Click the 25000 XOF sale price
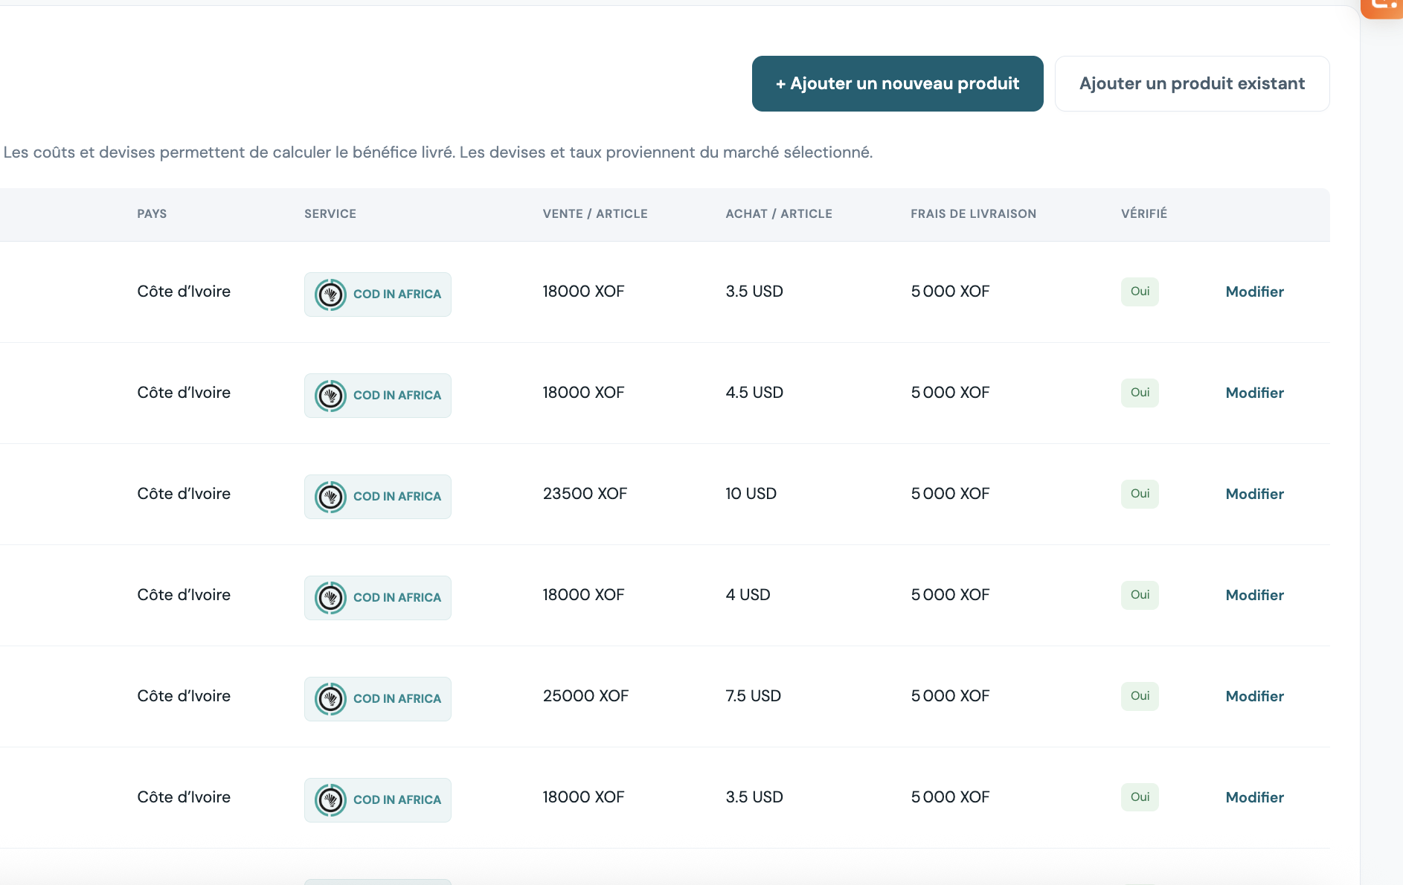Screen dimensions: 1403x885 [x=585, y=696]
